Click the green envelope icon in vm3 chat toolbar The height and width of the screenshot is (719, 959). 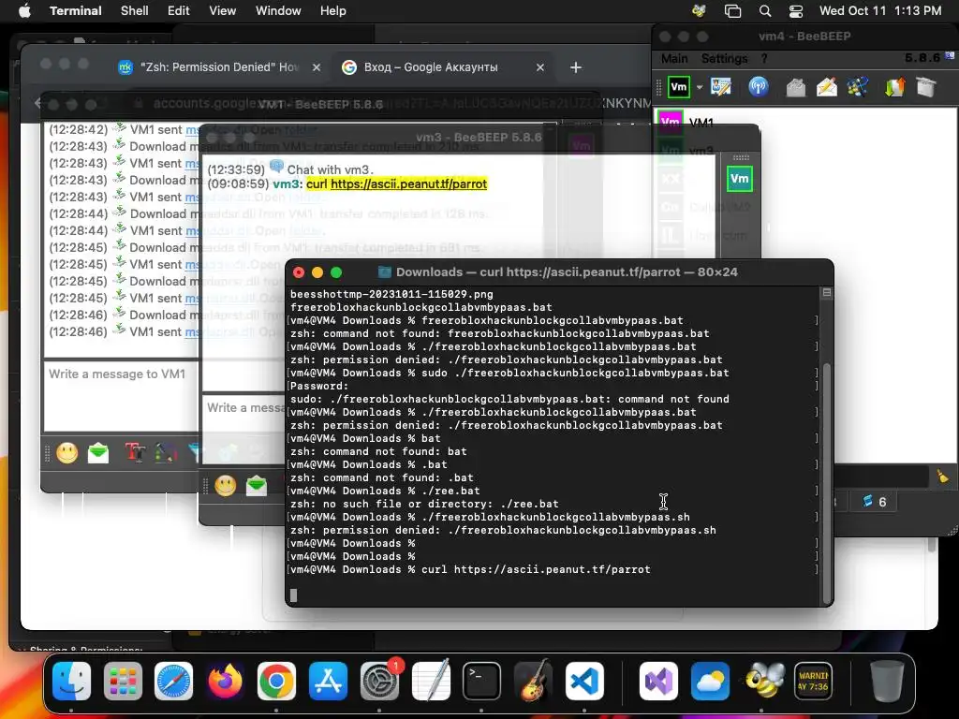click(257, 486)
